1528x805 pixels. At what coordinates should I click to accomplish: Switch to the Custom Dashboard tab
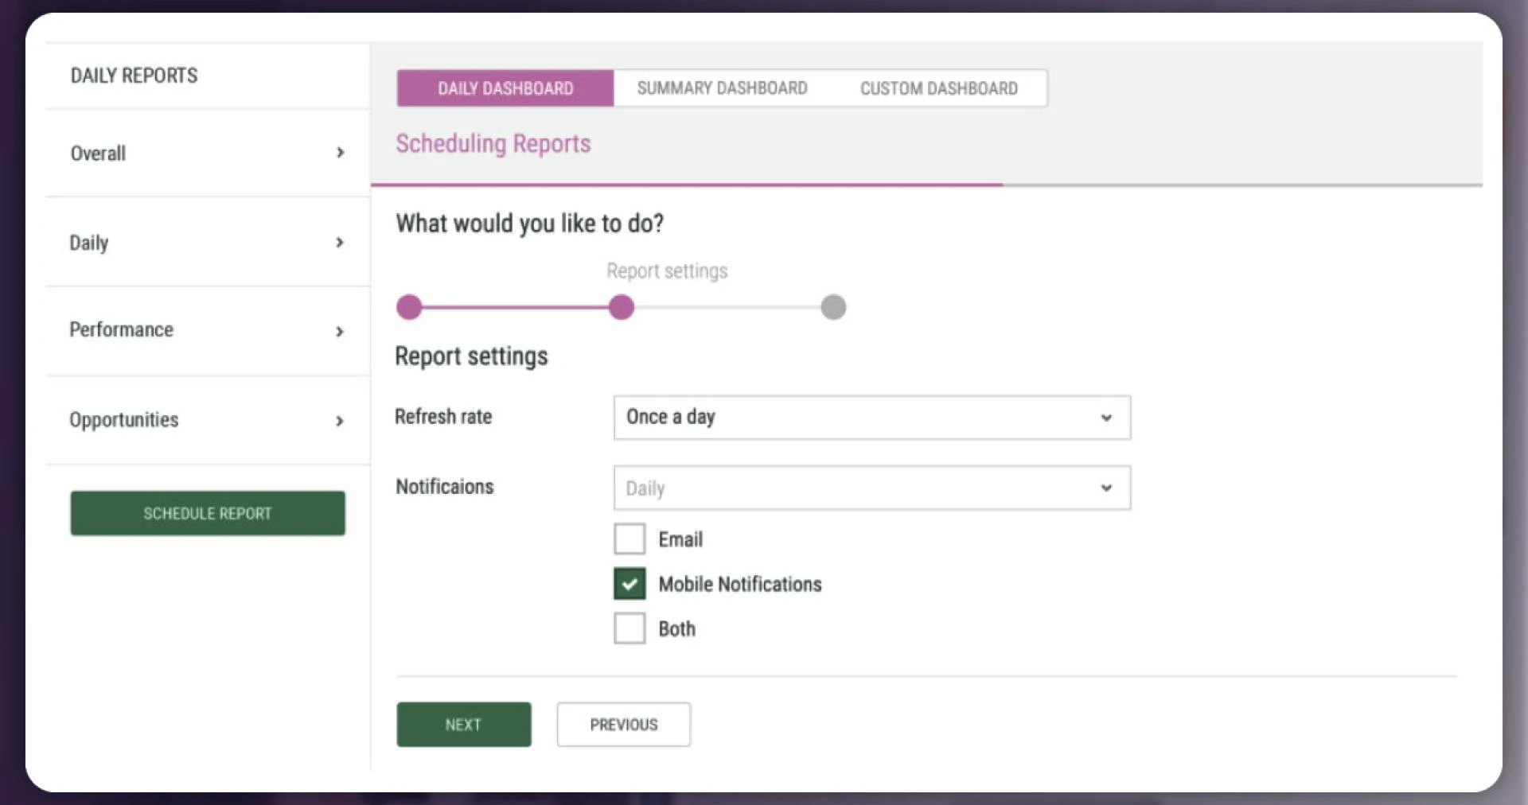point(937,87)
